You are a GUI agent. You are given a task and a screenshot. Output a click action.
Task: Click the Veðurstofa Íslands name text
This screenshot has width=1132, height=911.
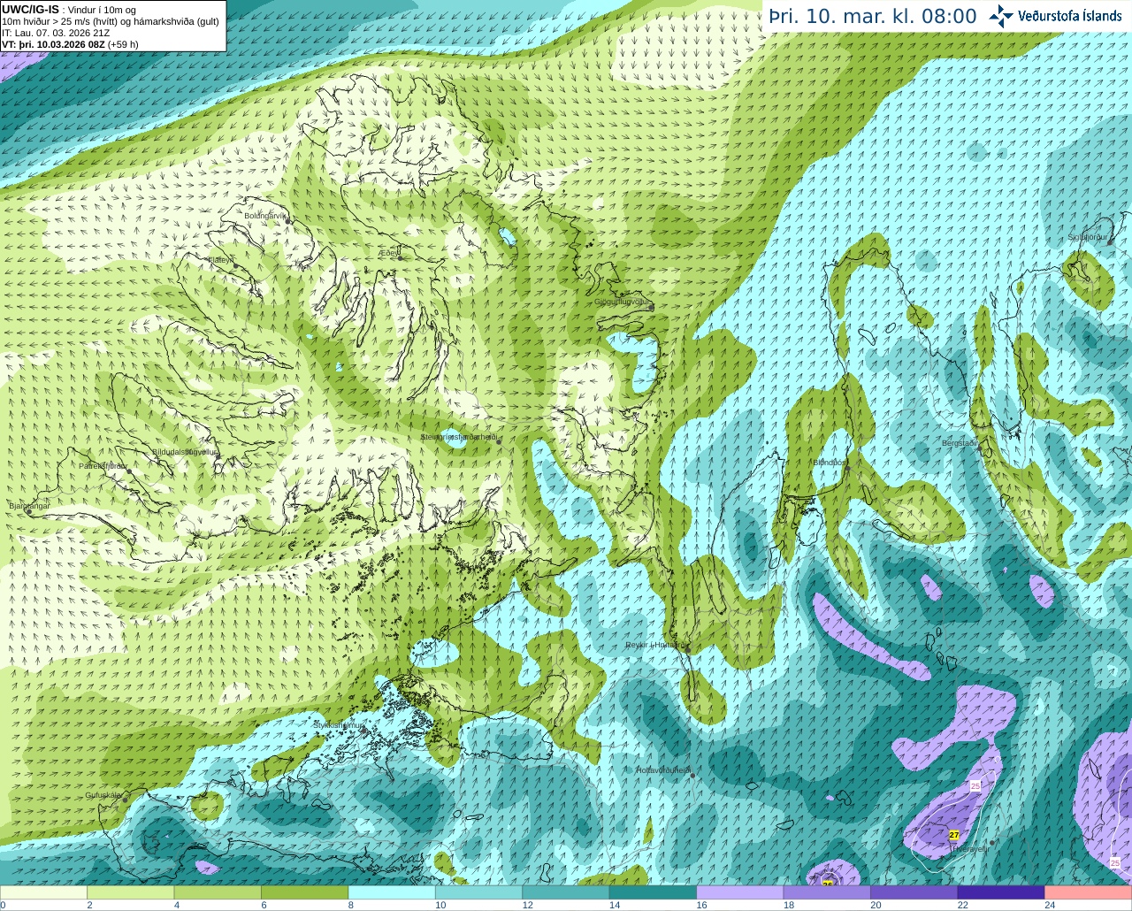[x=1070, y=16]
